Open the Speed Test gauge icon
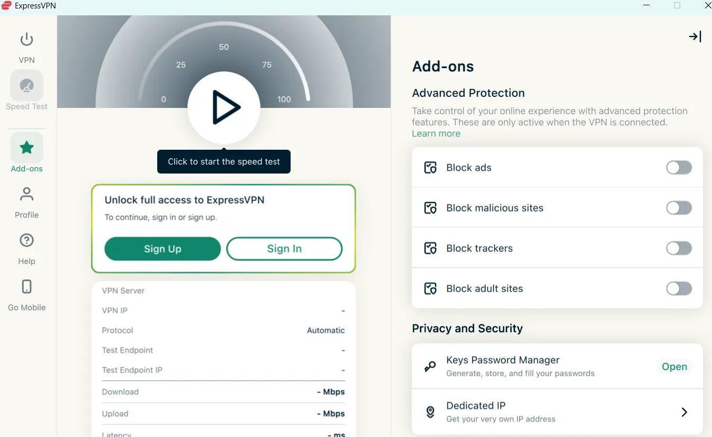This screenshot has height=437, width=712. pos(26,85)
